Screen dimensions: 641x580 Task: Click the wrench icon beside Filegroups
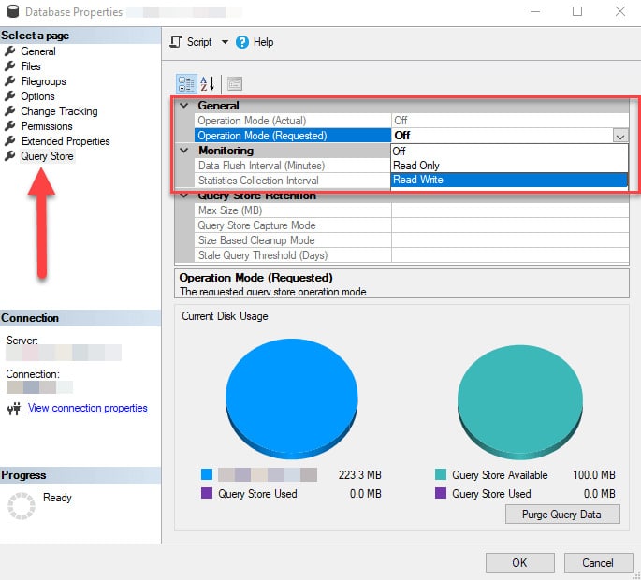point(10,81)
